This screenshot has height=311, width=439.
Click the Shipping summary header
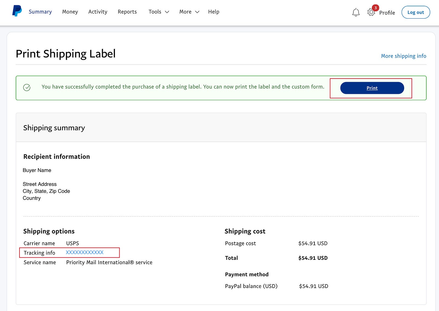point(54,128)
